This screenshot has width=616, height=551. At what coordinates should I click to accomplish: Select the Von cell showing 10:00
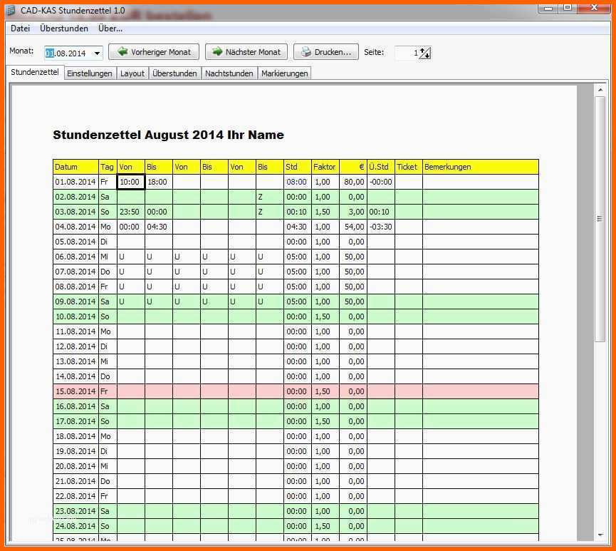pos(131,182)
